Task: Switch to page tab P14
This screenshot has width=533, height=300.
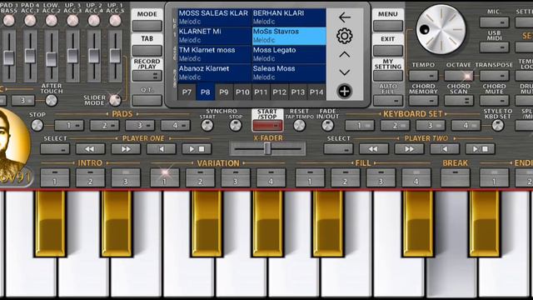Action: point(316,92)
